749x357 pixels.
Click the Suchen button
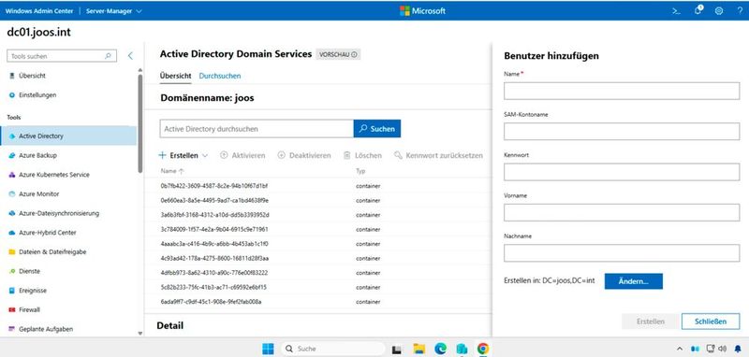(x=377, y=129)
